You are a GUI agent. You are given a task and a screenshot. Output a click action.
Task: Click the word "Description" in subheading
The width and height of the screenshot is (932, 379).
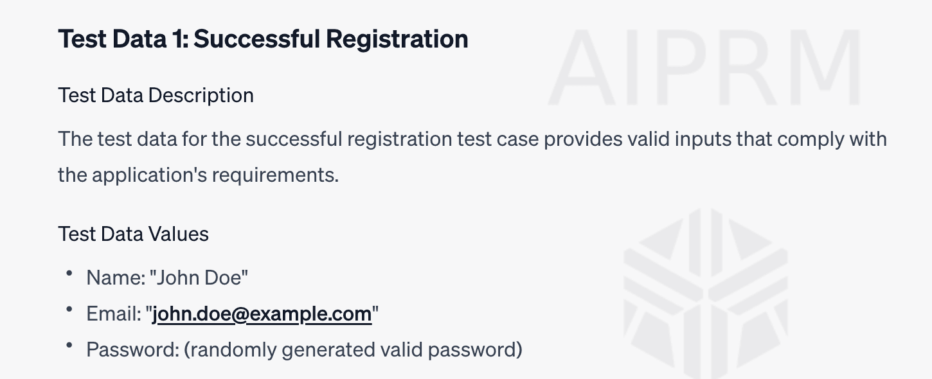[201, 96]
